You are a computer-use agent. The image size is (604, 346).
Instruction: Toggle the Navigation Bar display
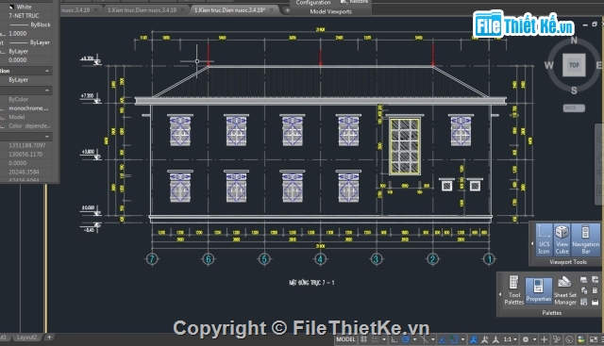pos(585,239)
